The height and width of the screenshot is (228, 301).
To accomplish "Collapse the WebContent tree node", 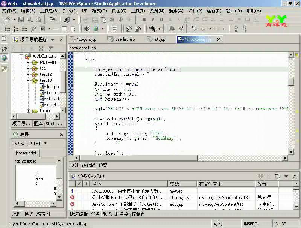I will click(21, 56).
